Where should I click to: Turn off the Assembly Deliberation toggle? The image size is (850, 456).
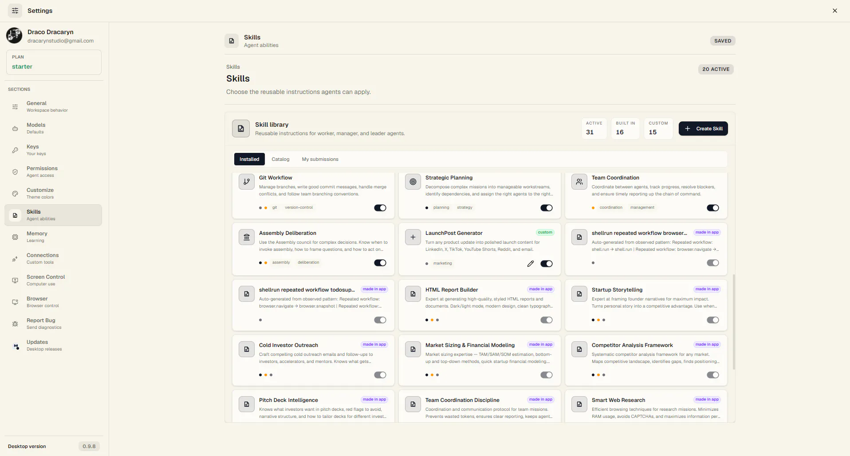pos(380,263)
